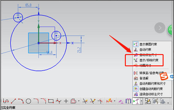Select the Fillet tool
The image size is (174, 110).
(x=36, y=101)
